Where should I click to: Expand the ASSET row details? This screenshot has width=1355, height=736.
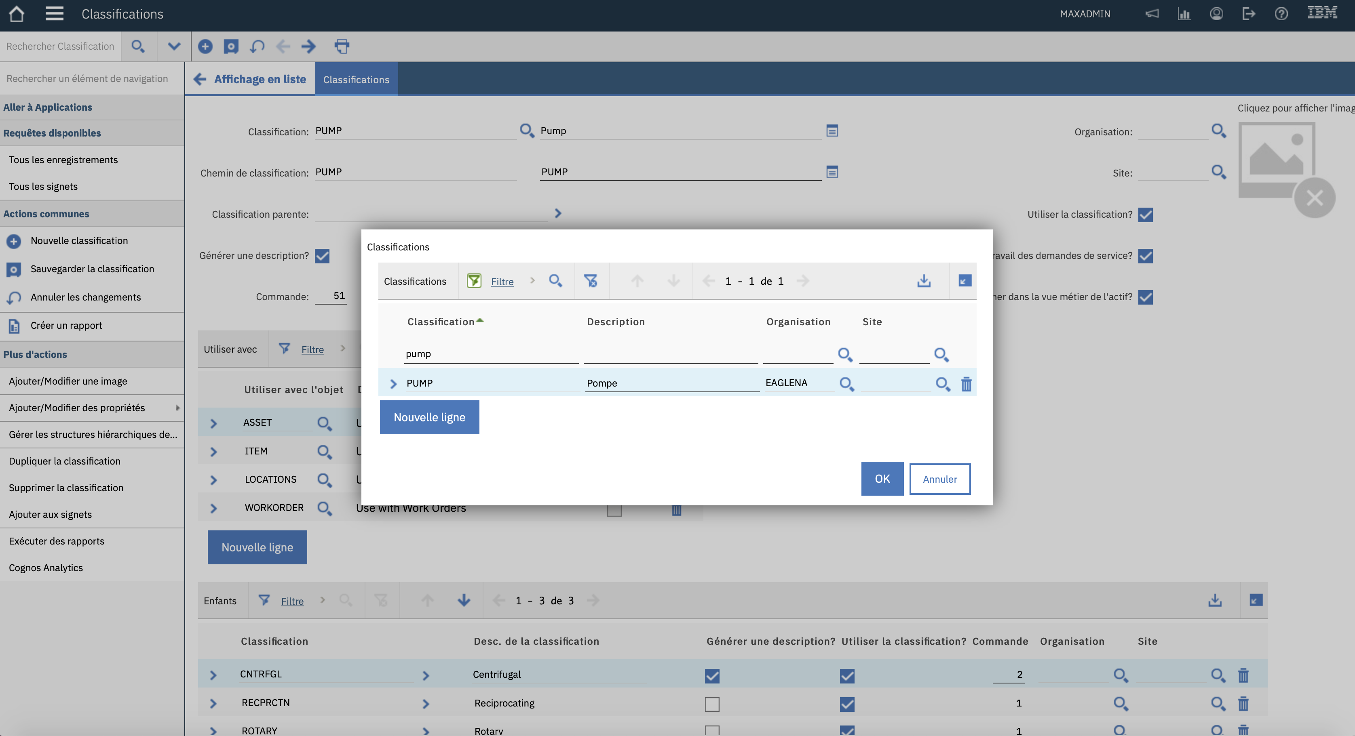coord(213,423)
